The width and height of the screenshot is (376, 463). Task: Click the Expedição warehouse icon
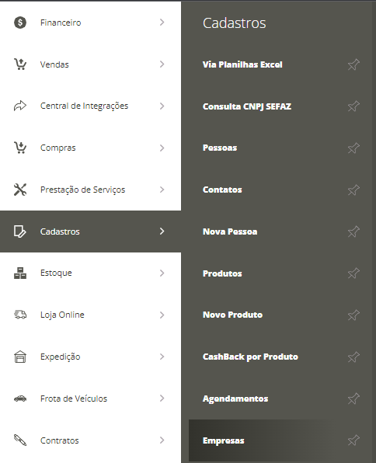point(20,357)
